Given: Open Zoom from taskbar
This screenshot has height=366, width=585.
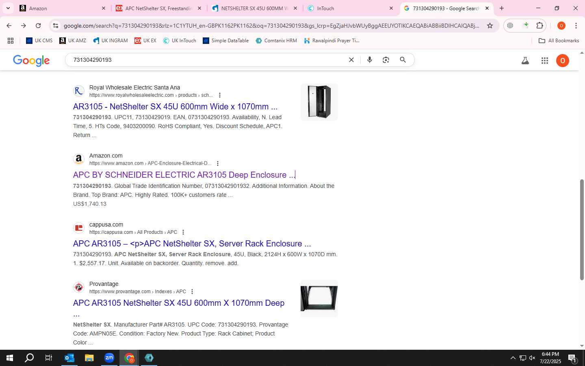Looking at the screenshot, I should coord(109,358).
